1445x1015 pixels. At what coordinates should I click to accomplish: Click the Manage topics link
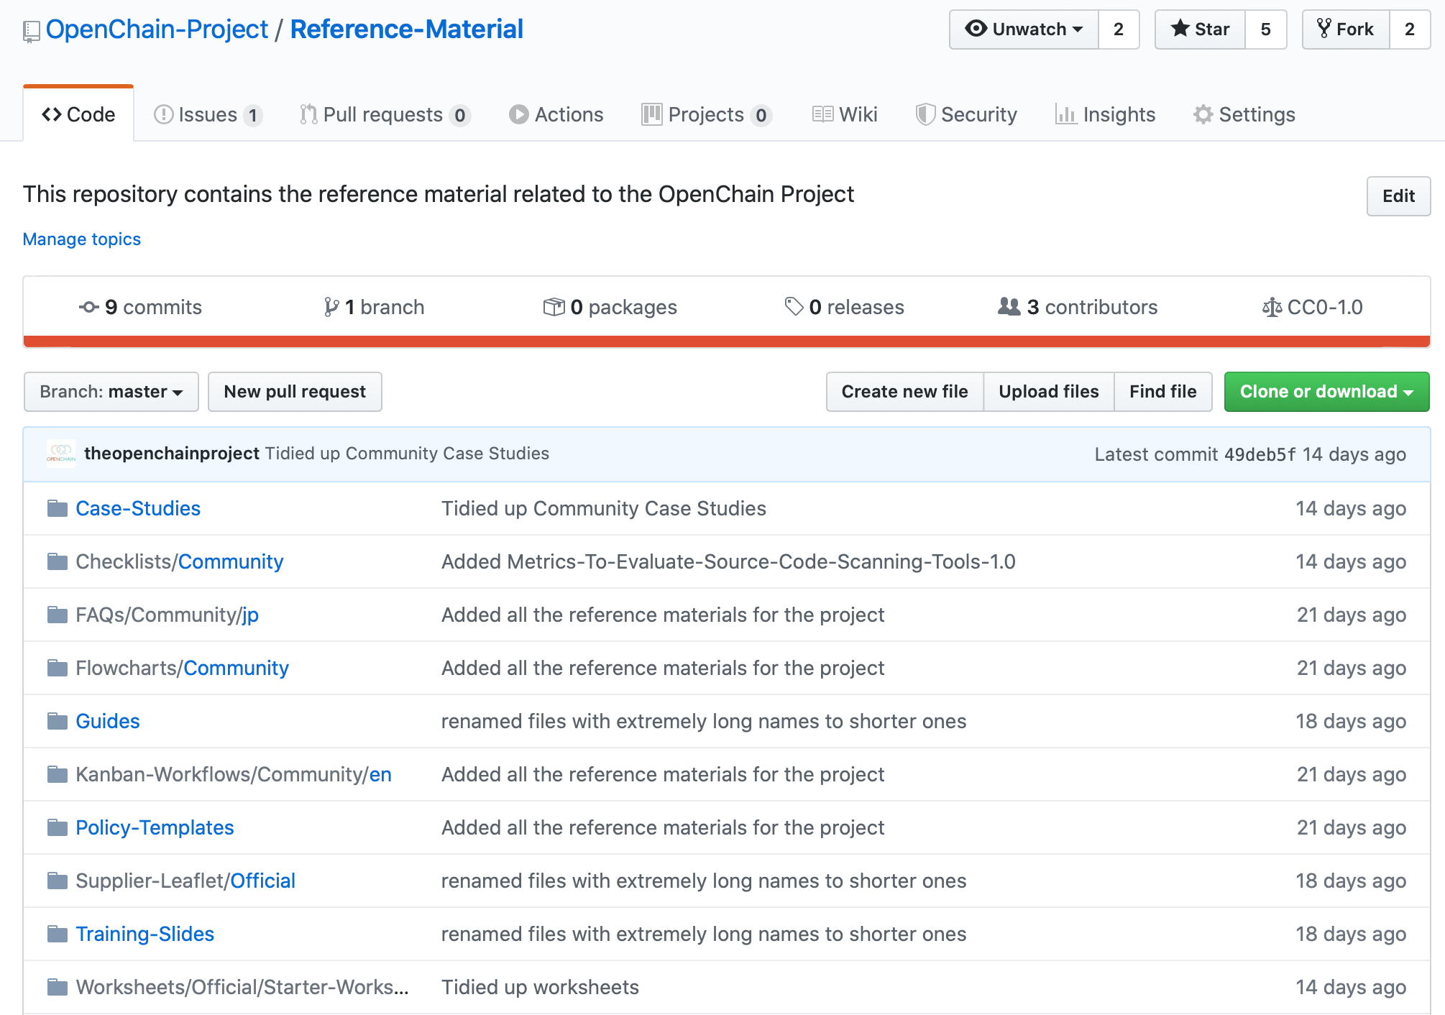[82, 239]
